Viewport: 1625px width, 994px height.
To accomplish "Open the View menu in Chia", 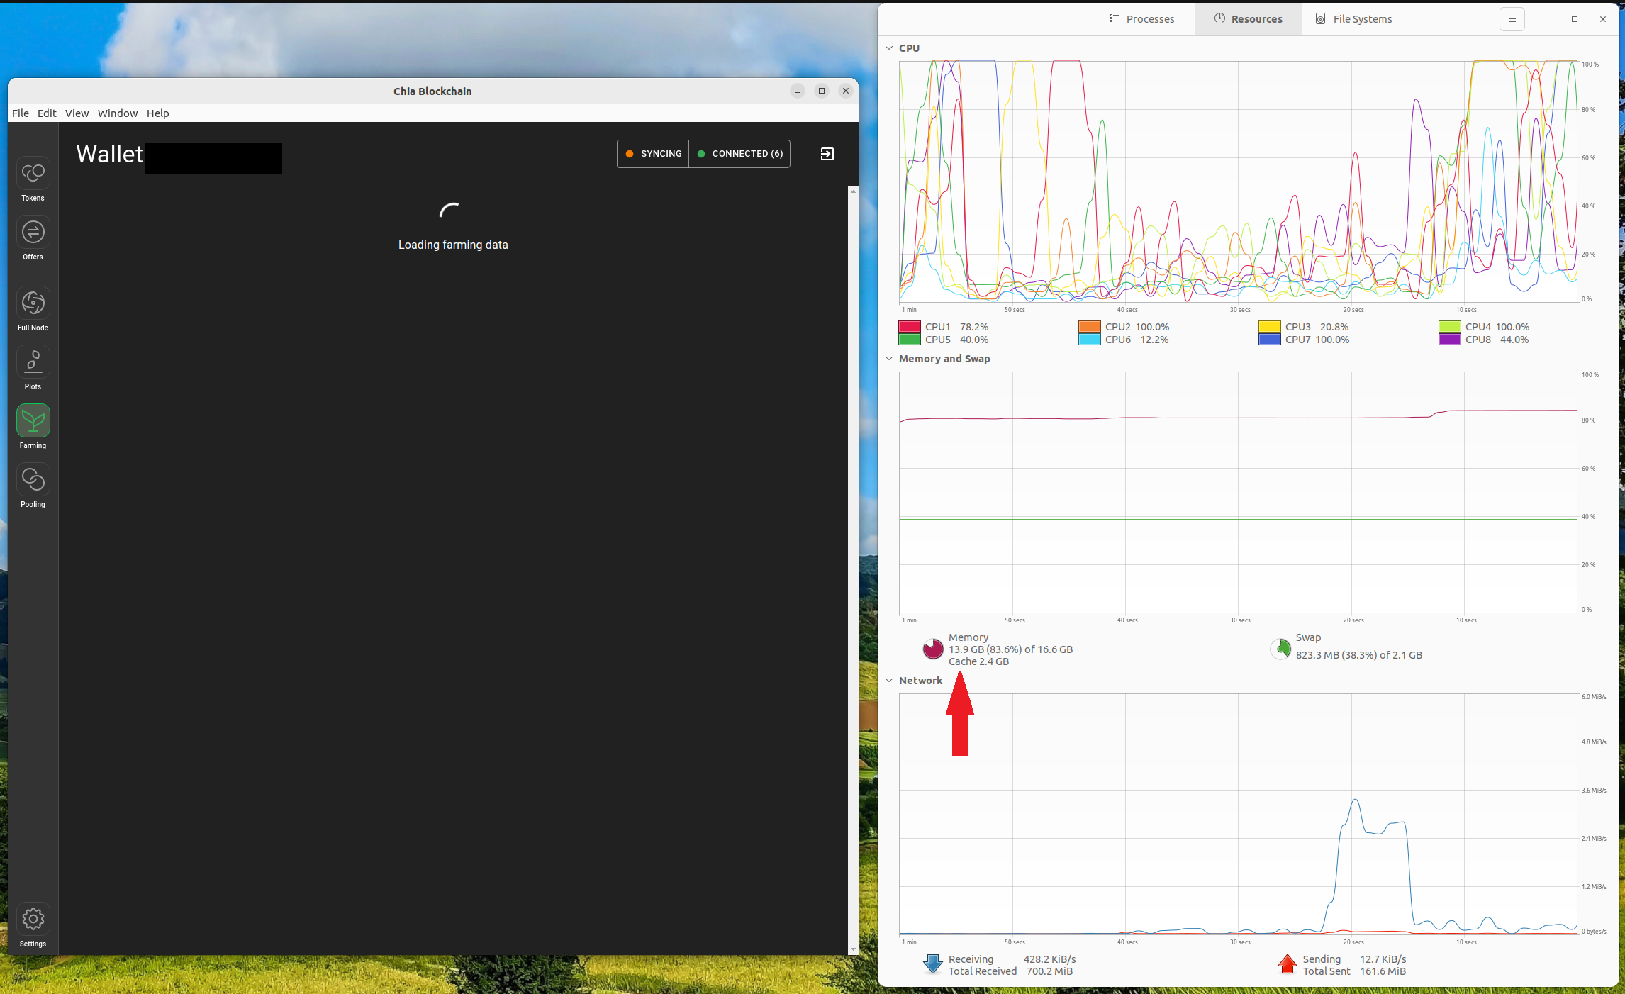I will tap(77, 113).
